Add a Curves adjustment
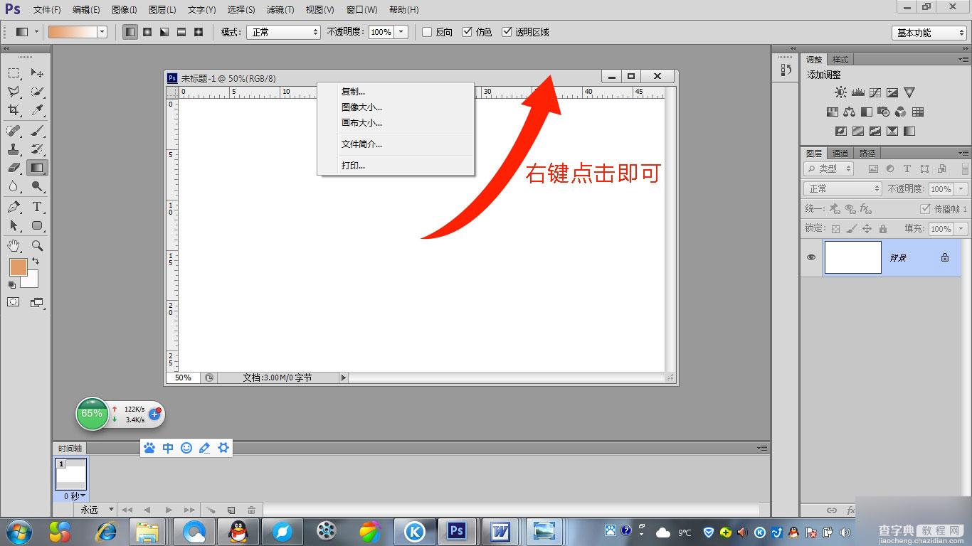 875,92
